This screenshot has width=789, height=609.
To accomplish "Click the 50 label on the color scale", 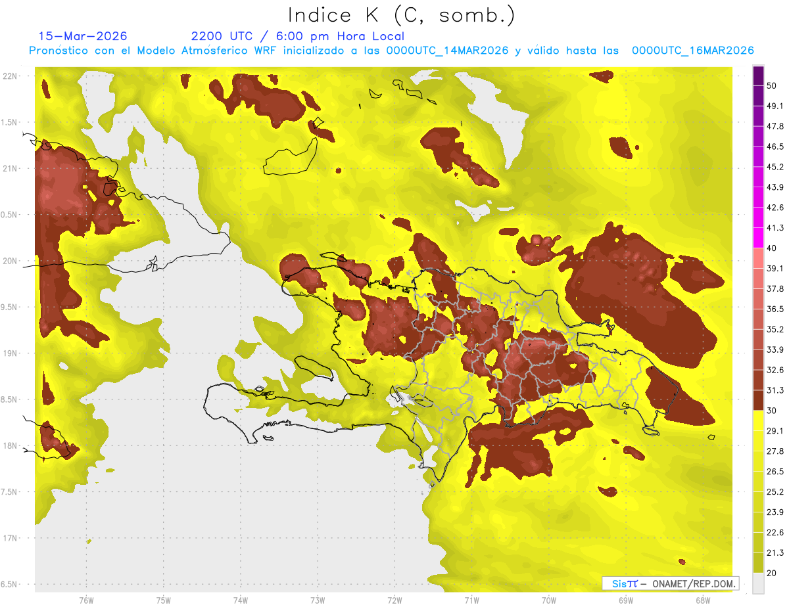I will [772, 85].
